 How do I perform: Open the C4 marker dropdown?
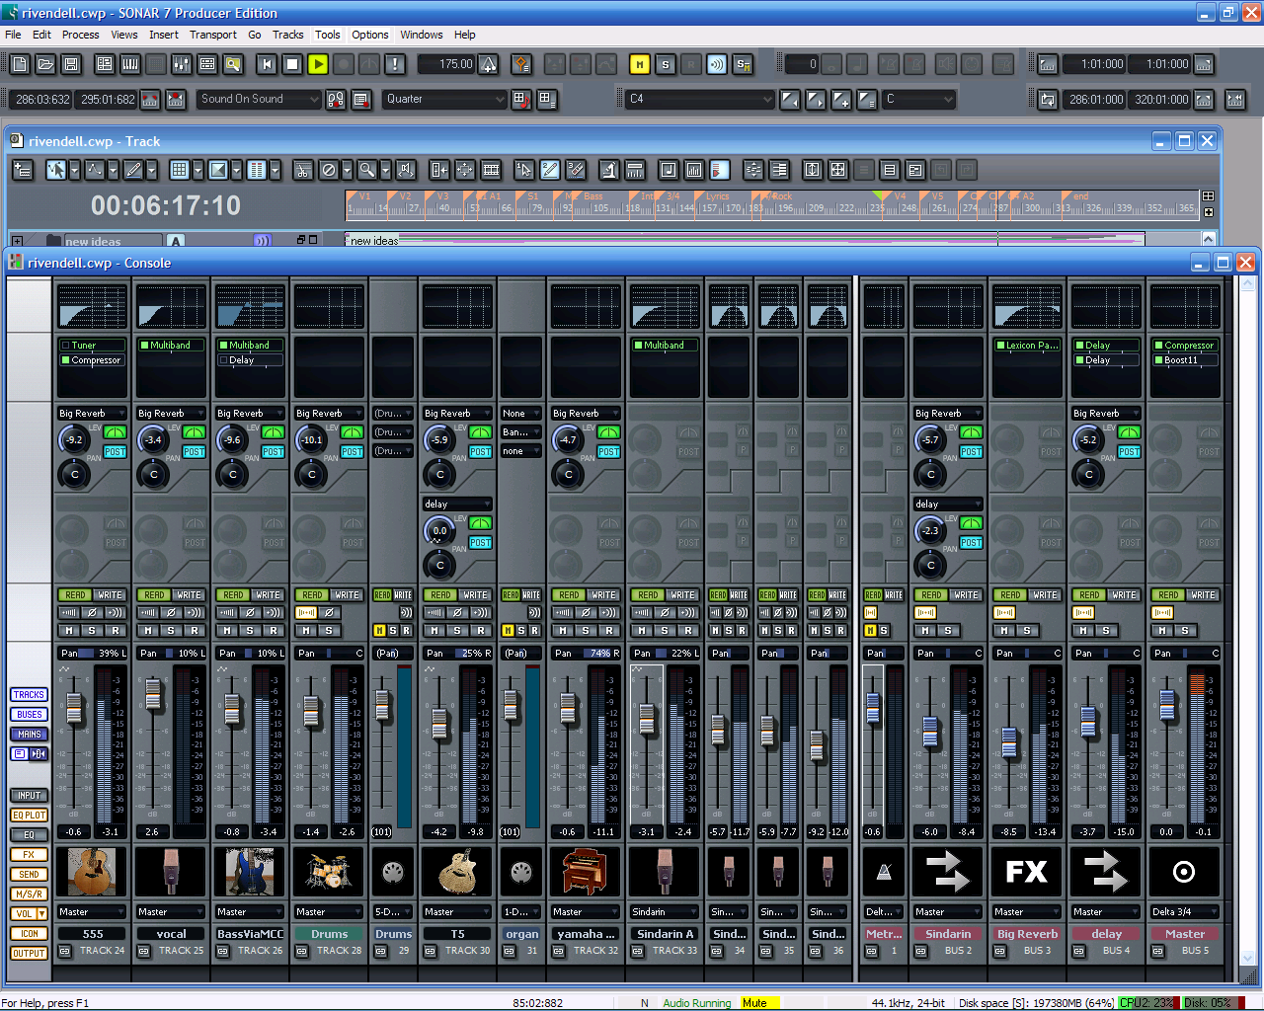click(x=700, y=99)
